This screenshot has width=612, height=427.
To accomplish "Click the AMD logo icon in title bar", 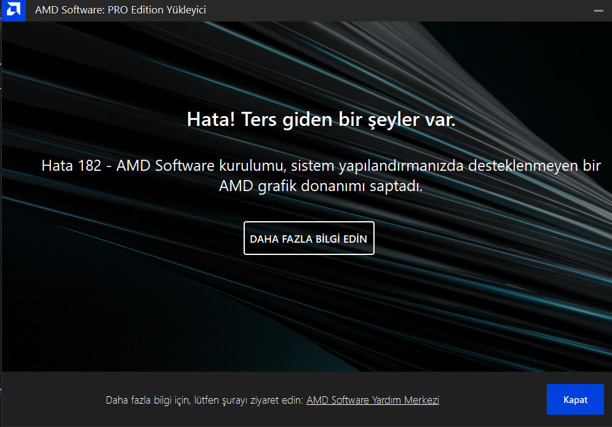I will tap(14, 10).
